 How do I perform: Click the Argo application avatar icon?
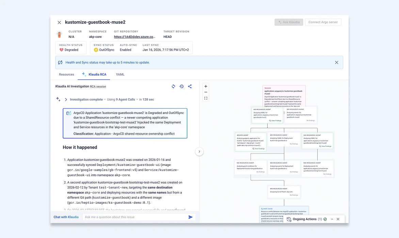click(59, 34)
